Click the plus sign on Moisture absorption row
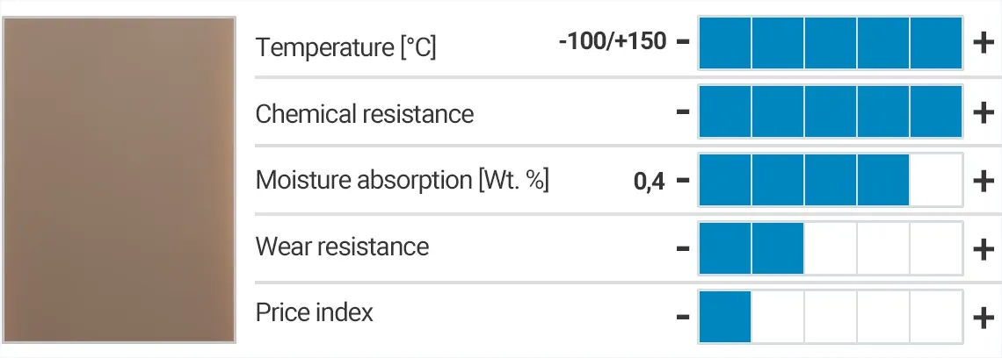This screenshot has height=358, width=1002. (x=984, y=181)
